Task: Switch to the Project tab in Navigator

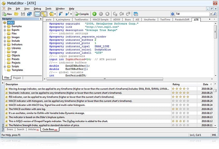Action: 17,78
